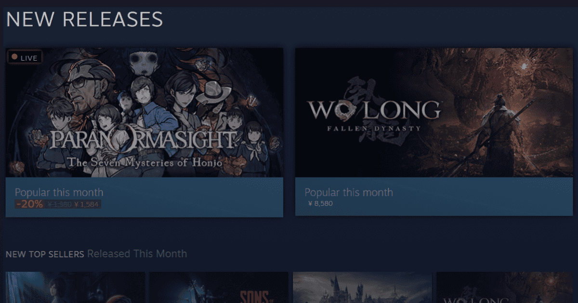Viewport: 578px width, 303px height.
Task: Click the LIVE broadcast badge
Action: point(25,58)
